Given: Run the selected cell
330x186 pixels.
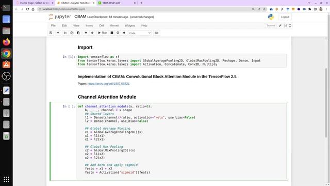Looking at the screenshot, I should 103,33.
